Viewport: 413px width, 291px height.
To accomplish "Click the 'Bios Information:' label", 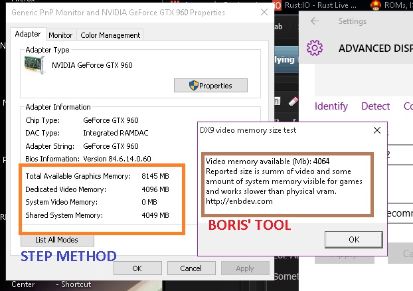I will (x=52, y=159).
